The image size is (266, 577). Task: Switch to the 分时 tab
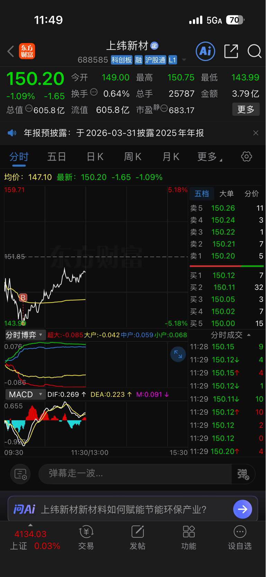click(19, 157)
